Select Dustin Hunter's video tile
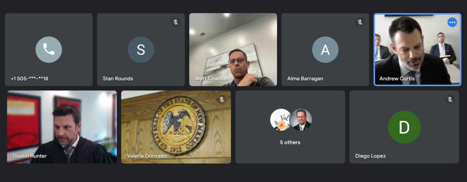Image resolution: width=467 pixels, height=182 pixels. (62, 127)
